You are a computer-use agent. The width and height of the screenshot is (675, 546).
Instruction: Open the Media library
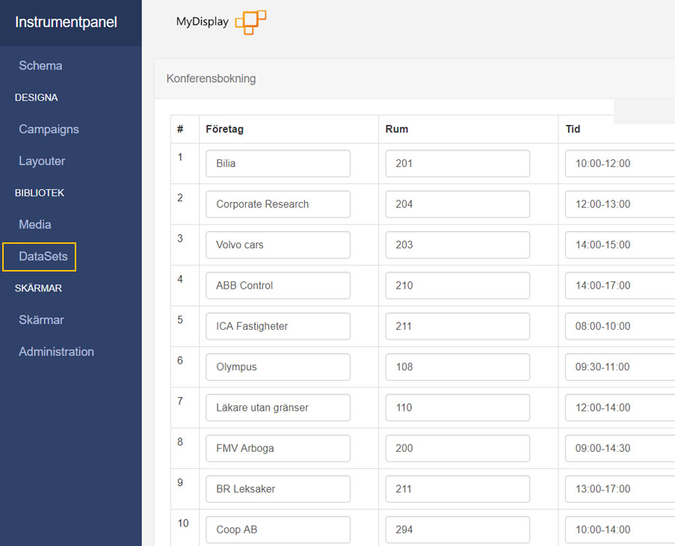pos(35,224)
